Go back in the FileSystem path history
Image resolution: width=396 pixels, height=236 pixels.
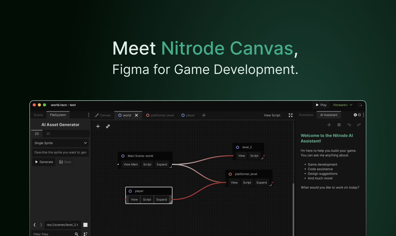click(35, 225)
